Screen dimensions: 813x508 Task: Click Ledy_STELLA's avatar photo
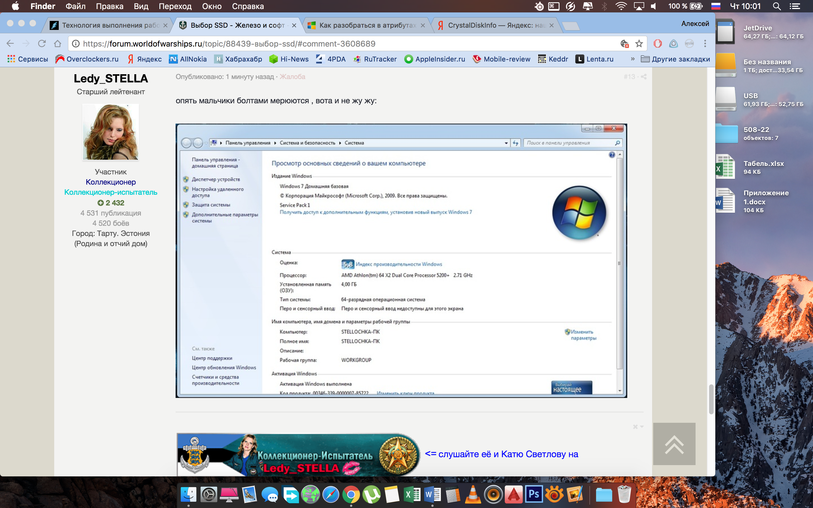click(x=111, y=132)
